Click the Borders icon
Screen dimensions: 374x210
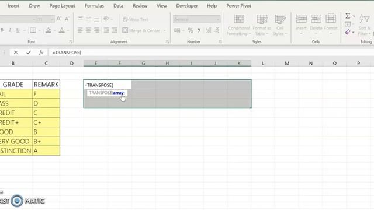click(x=33, y=30)
